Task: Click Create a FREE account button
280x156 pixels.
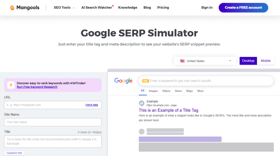Action: pyautogui.click(x=243, y=8)
